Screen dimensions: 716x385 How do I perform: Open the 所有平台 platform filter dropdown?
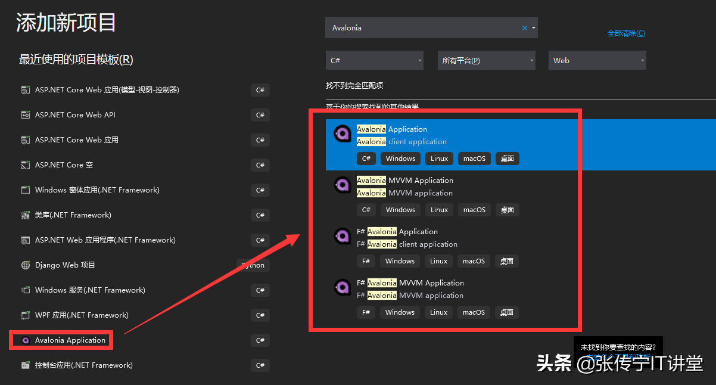487,60
